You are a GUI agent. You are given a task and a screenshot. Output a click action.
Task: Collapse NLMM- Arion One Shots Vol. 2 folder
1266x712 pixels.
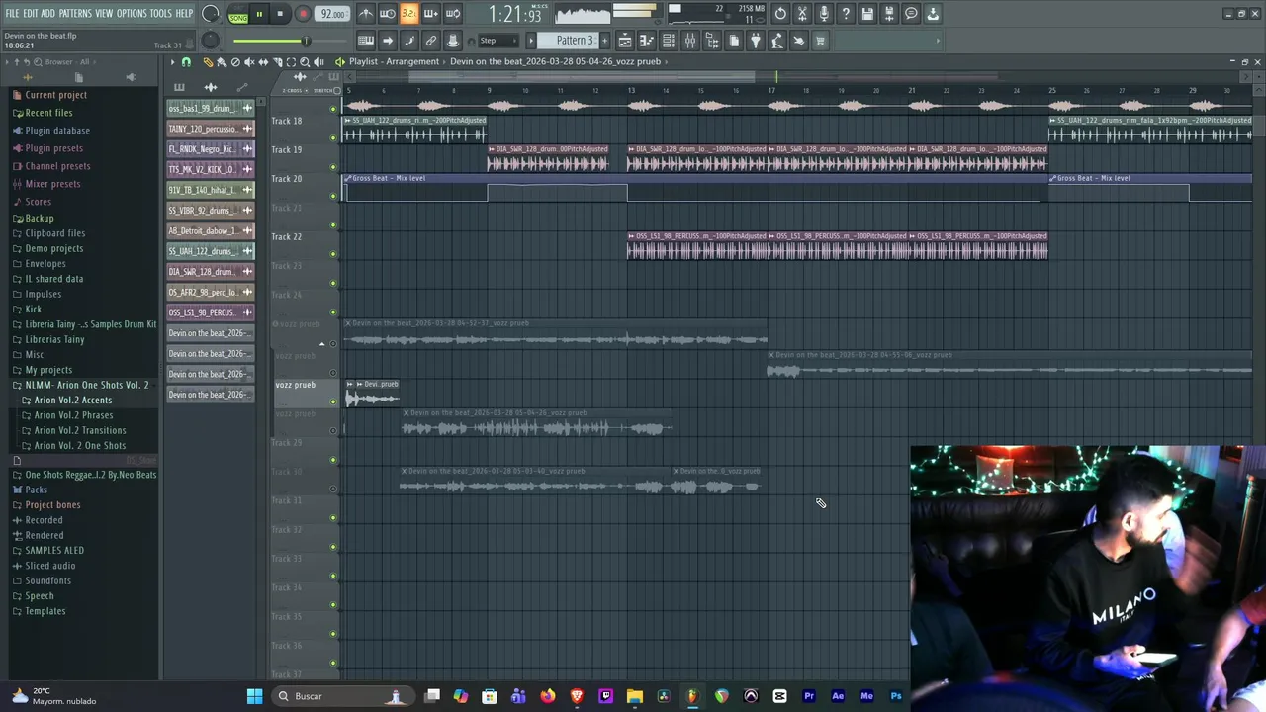click(87, 385)
